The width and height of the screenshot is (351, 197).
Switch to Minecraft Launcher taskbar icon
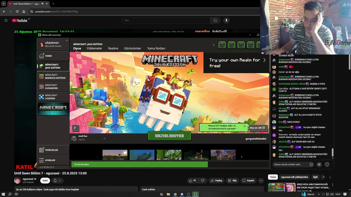click(195, 194)
